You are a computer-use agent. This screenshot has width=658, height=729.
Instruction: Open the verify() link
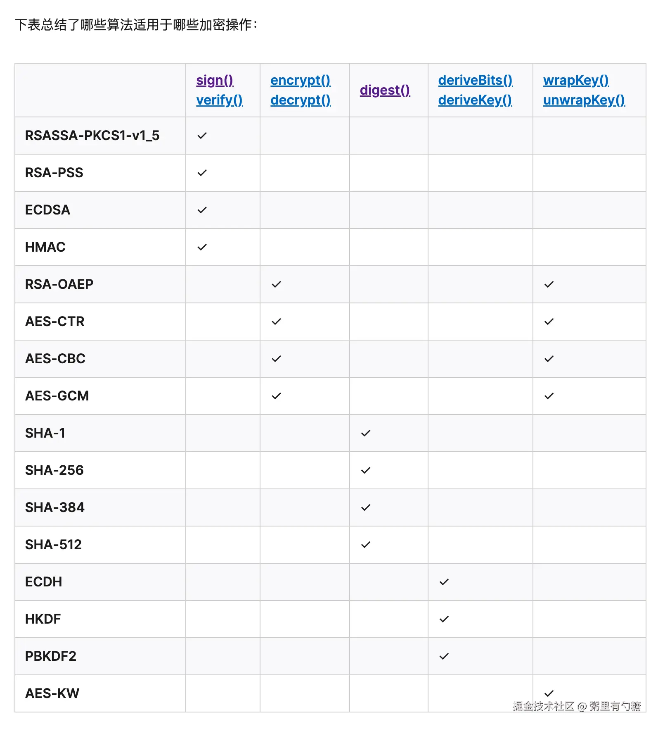coord(219,100)
